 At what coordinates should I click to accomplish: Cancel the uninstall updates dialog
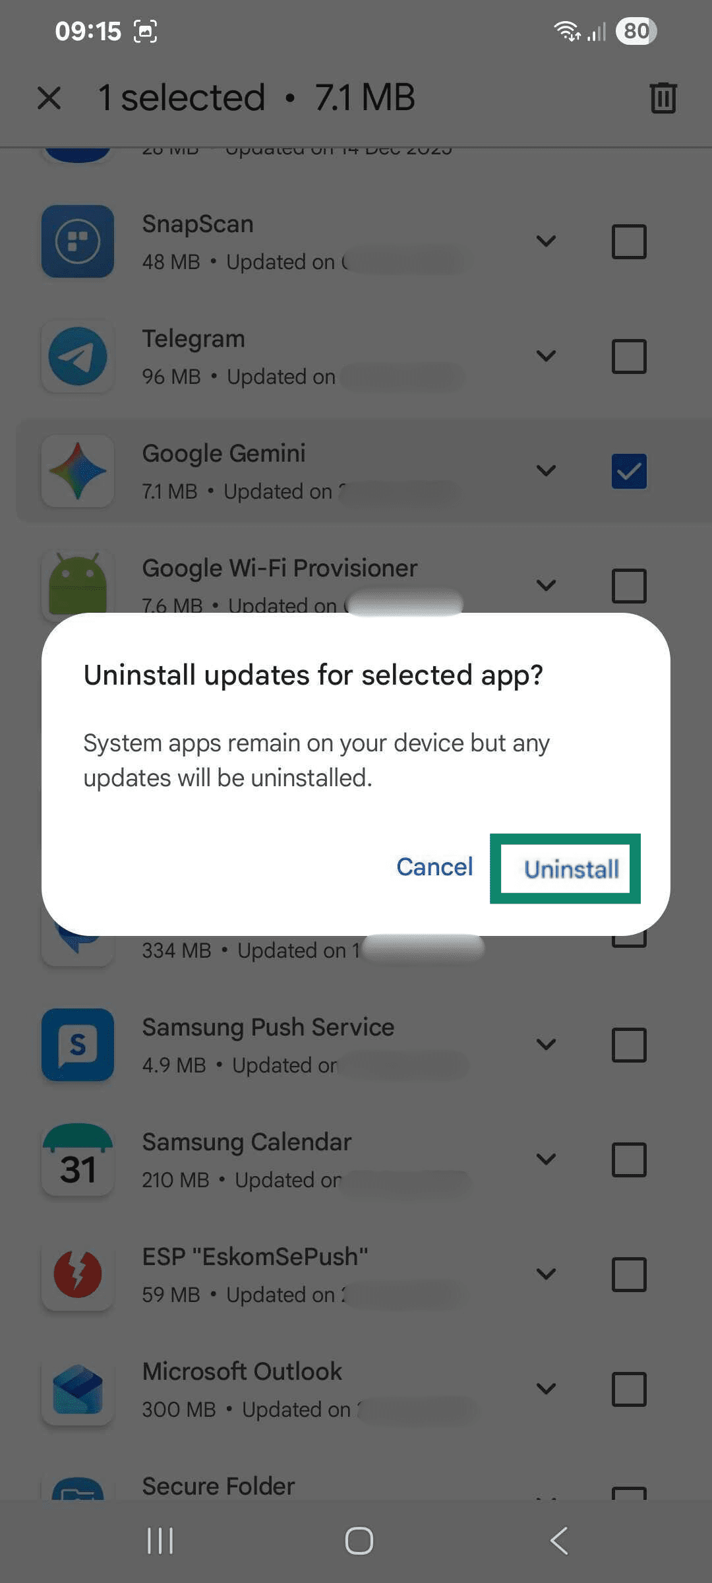434,867
